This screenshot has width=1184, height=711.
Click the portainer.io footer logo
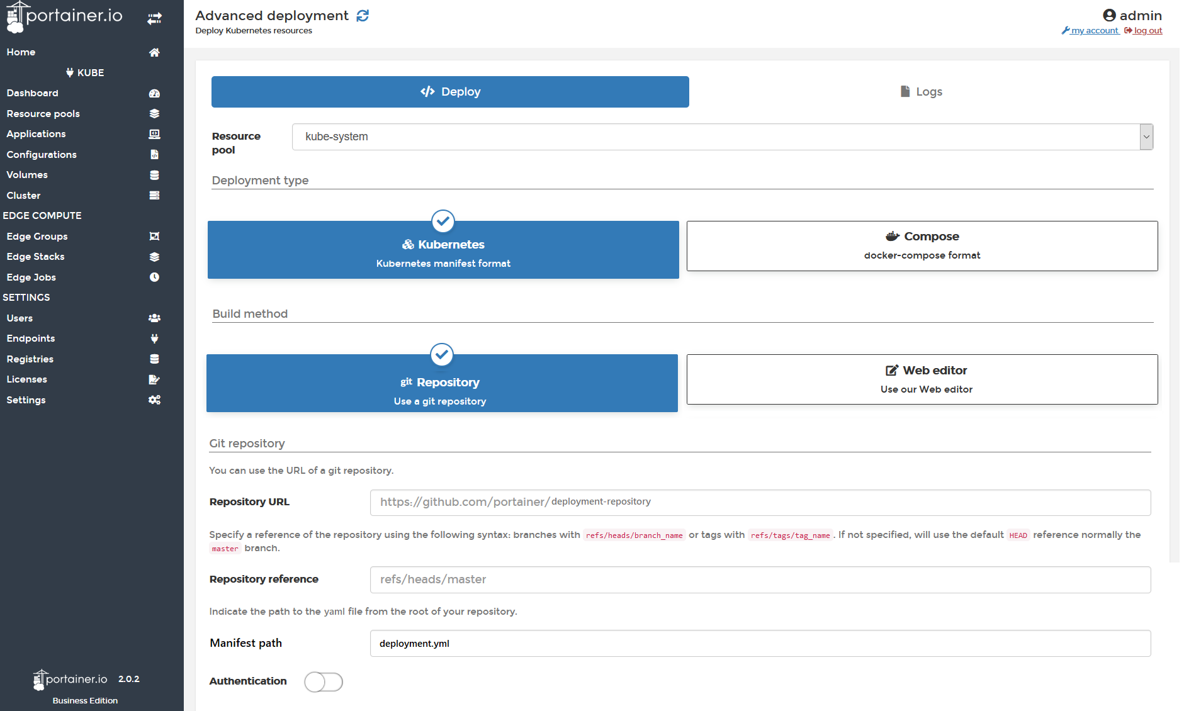70,680
